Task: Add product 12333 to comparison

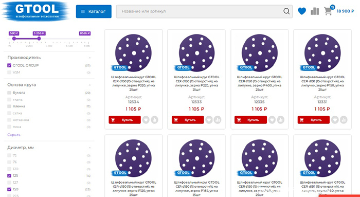Action: 218,120
